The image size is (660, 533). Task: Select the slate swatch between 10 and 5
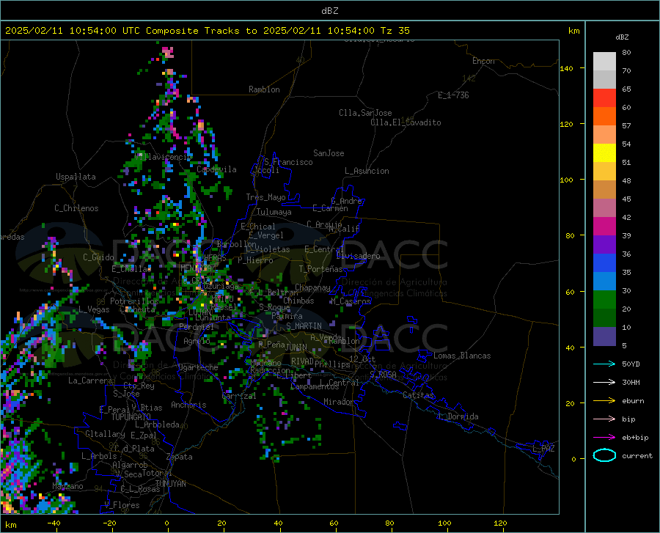604,337
